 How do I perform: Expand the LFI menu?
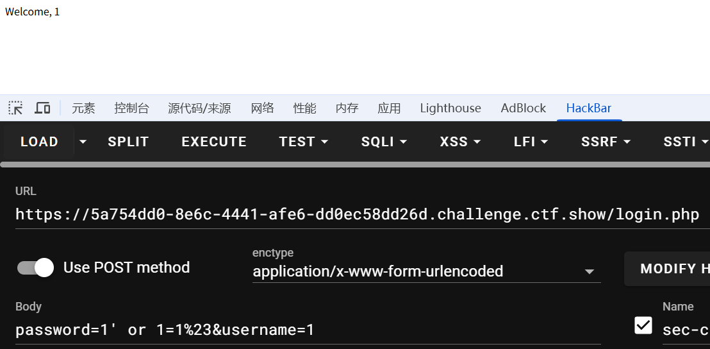531,142
